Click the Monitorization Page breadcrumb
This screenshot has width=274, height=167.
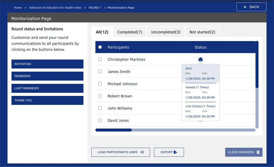pyautogui.click(x=121, y=8)
